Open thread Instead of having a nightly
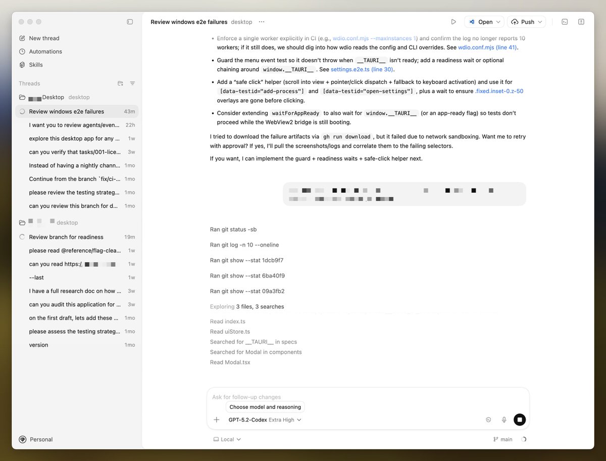Image resolution: width=606 pixels, height=461 pixels. [x=77, y=165]
